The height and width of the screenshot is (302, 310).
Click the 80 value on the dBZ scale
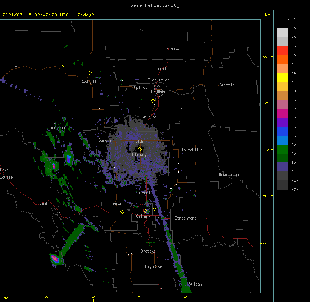(x=293, y=28)
